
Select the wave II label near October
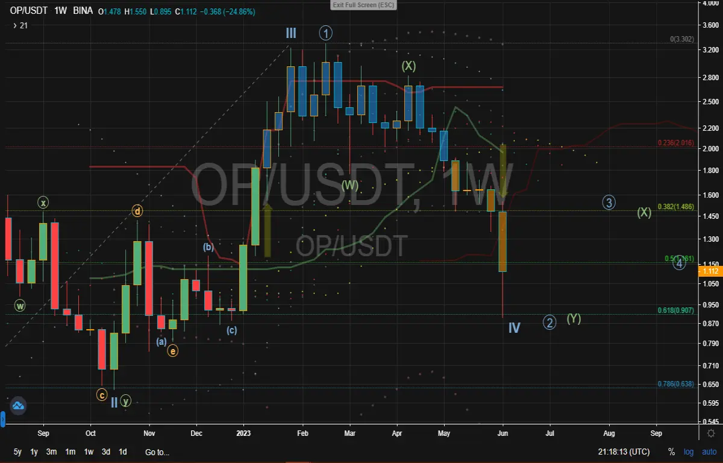coord(114,402)
